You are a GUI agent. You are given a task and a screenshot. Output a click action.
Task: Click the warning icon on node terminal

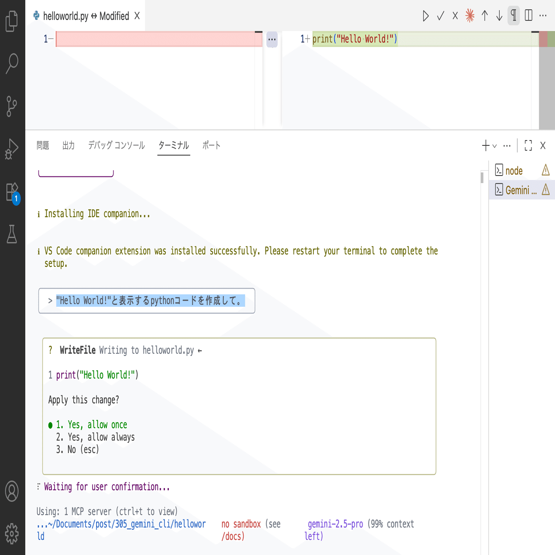tap(546, 170)
